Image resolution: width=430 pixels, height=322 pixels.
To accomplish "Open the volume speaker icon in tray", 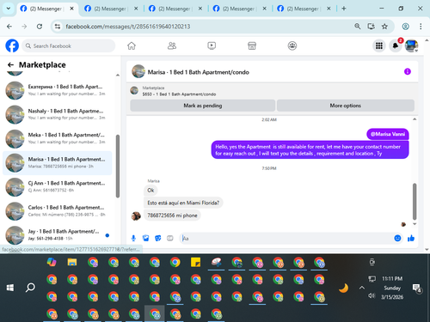I will pyautogui.click(x=372, y=295).
